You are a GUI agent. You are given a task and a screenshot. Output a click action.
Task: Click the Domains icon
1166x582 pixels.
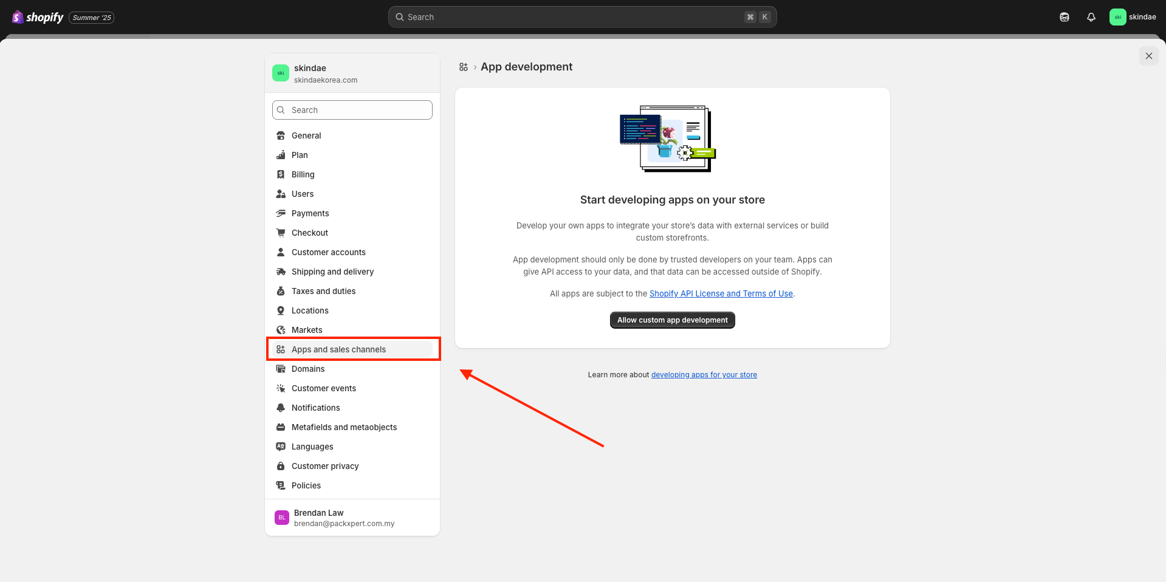coord(281,369)
